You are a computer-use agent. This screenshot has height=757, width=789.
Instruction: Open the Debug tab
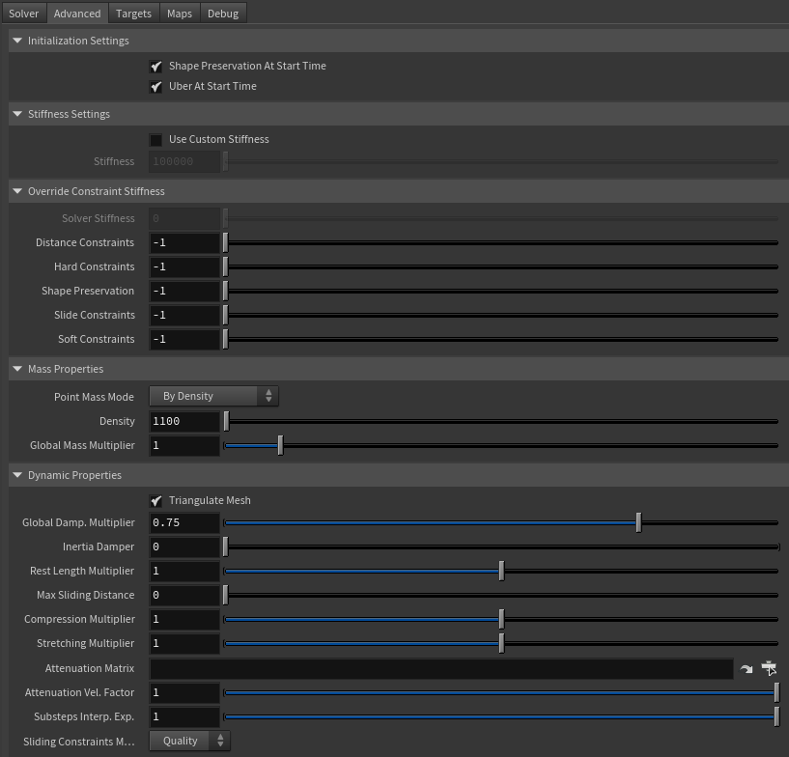(222, 14)
